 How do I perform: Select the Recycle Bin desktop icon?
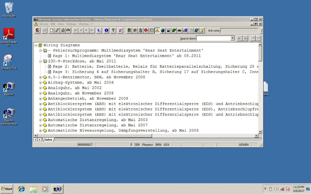click(x=9, y=10)
